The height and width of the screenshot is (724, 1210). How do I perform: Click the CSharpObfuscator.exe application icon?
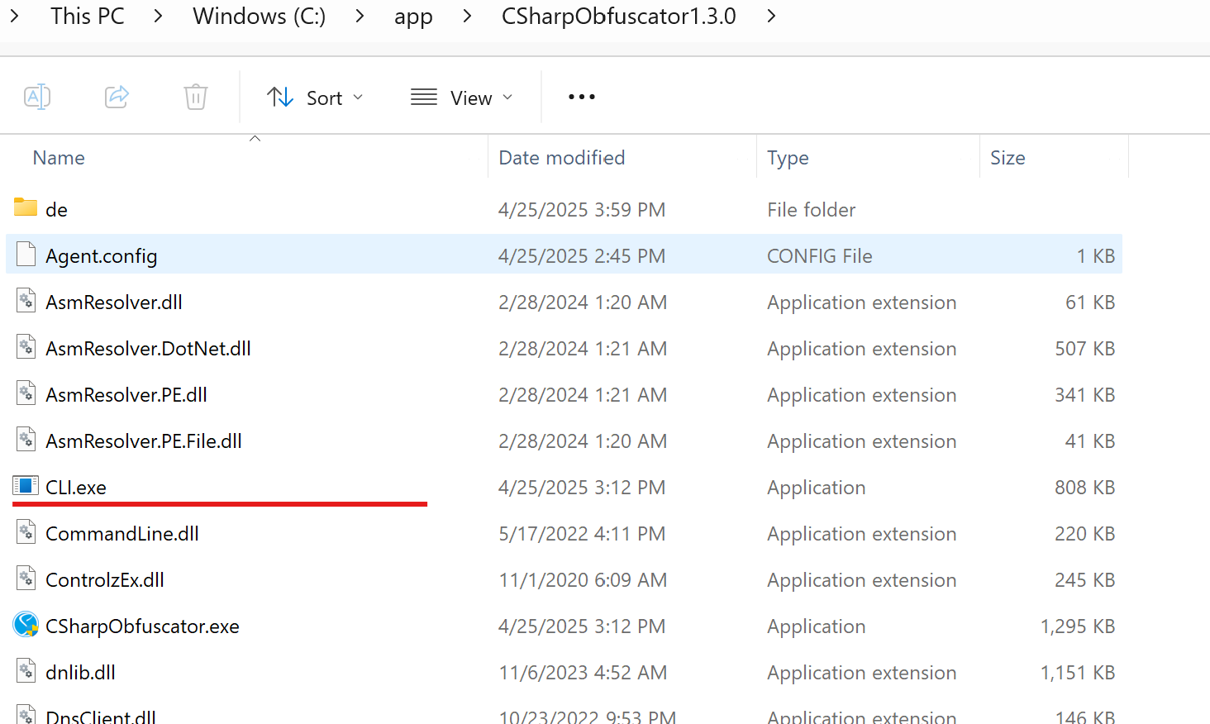tap(26, 626)
